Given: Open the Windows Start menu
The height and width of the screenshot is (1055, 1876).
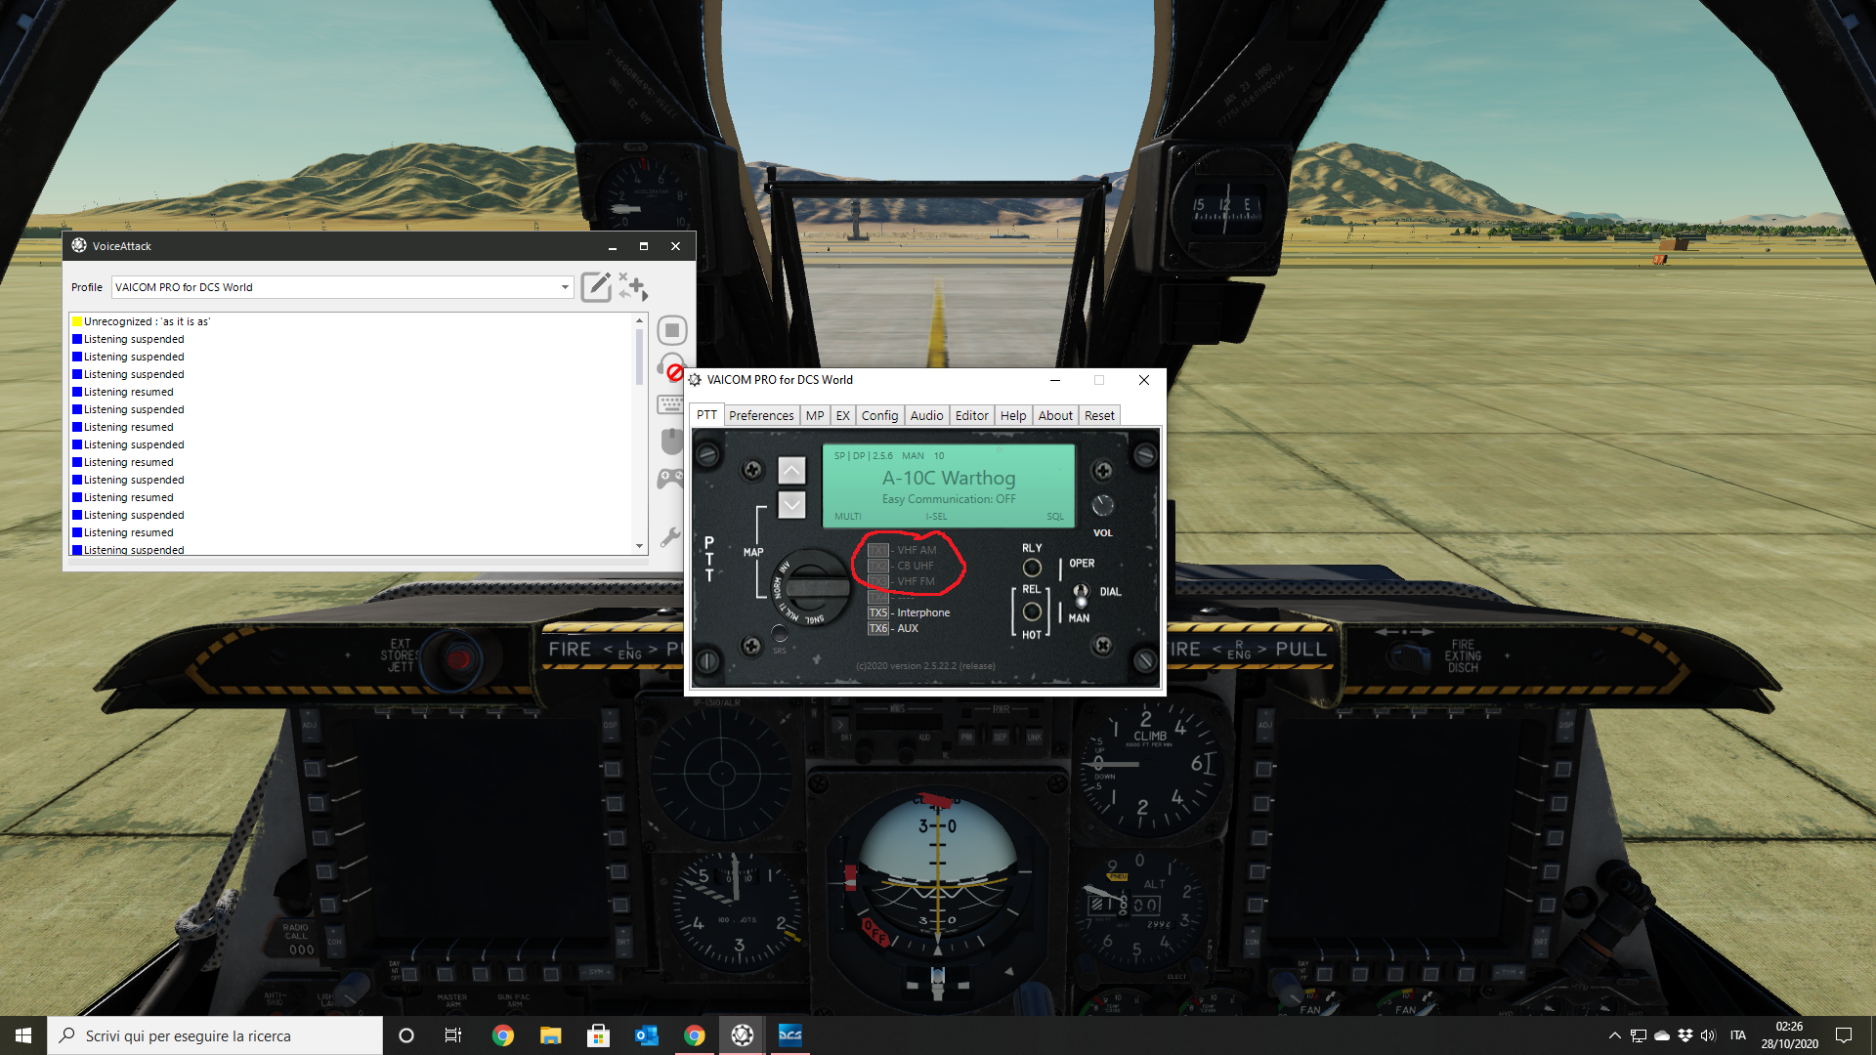Looking at the screenshot, I should coord(23,1035).
